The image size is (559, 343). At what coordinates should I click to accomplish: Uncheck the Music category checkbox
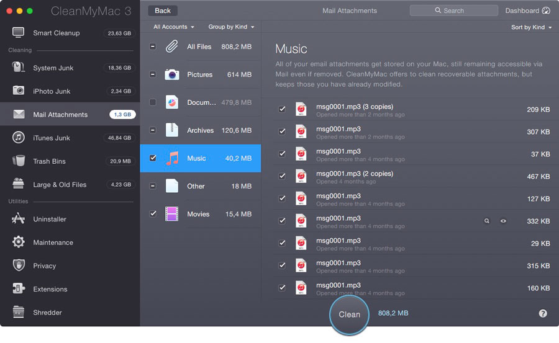click(153, 158)
